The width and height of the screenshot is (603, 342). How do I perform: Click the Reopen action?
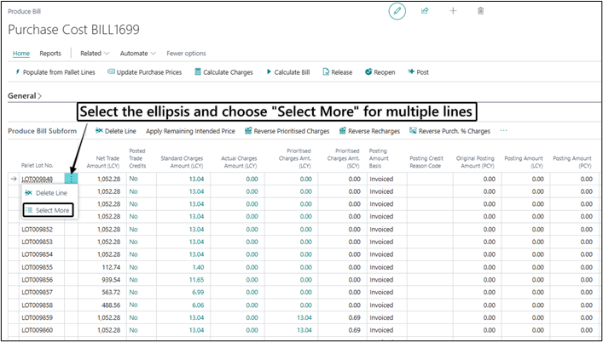click(380, 72)
